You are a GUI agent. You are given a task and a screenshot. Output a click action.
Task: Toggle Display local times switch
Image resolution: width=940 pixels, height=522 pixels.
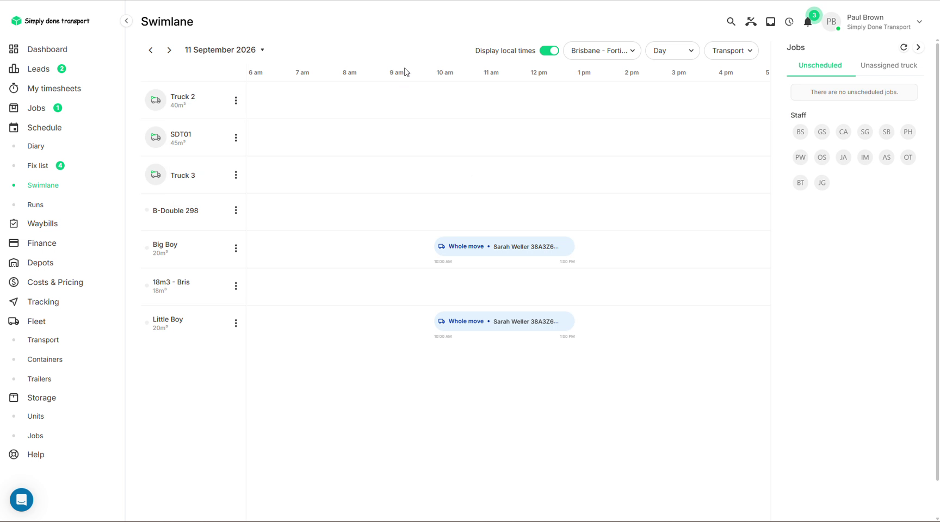tap(549, 51)
